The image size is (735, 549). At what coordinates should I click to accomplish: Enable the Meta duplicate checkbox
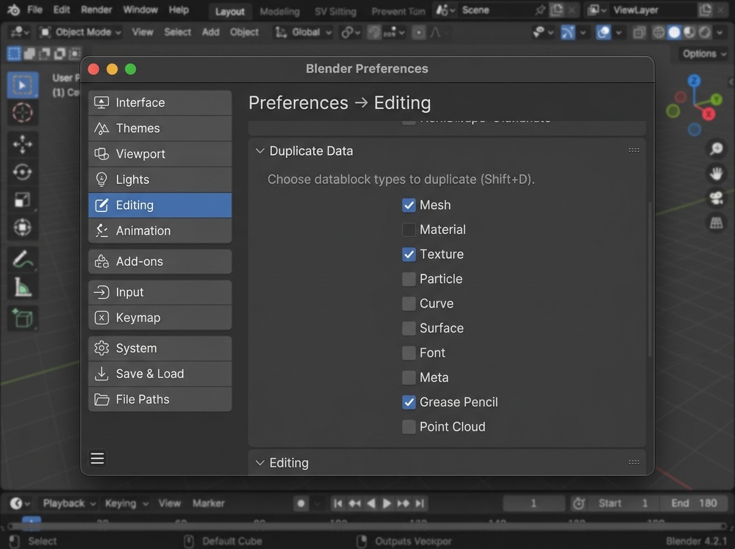[409, 377]
